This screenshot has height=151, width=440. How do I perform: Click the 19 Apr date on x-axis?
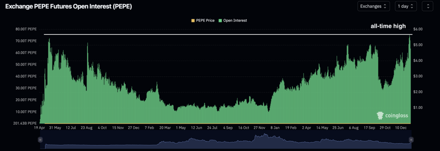coord(40,128)
